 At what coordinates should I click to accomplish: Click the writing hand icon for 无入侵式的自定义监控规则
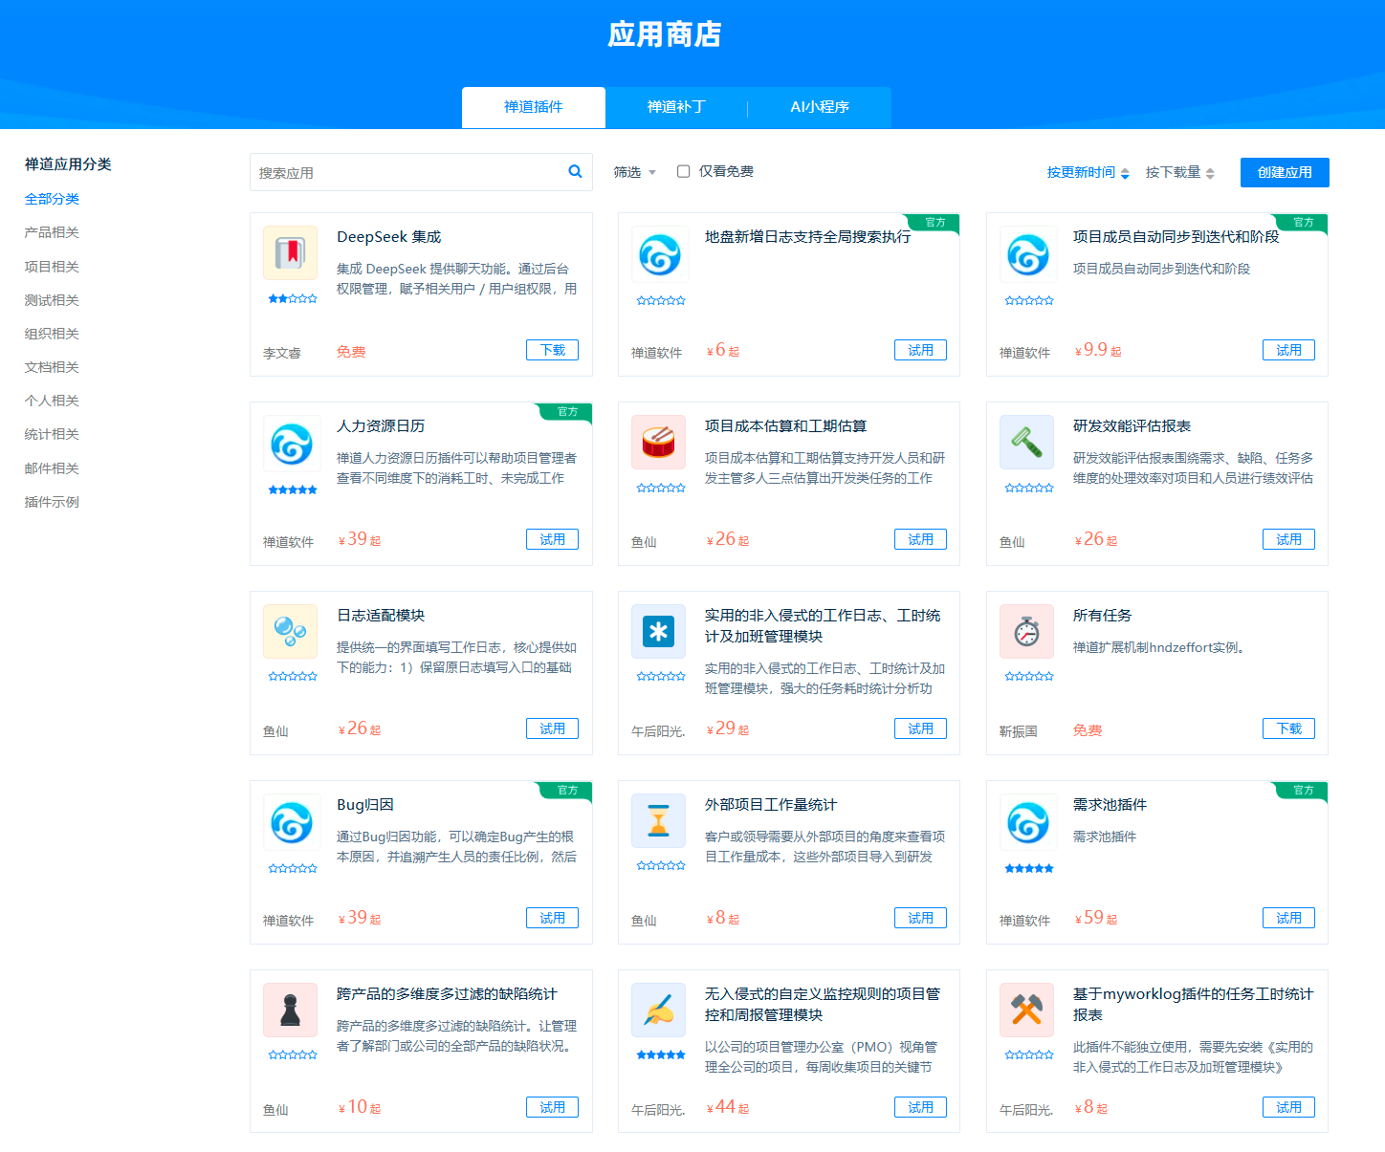(658, 1010)
